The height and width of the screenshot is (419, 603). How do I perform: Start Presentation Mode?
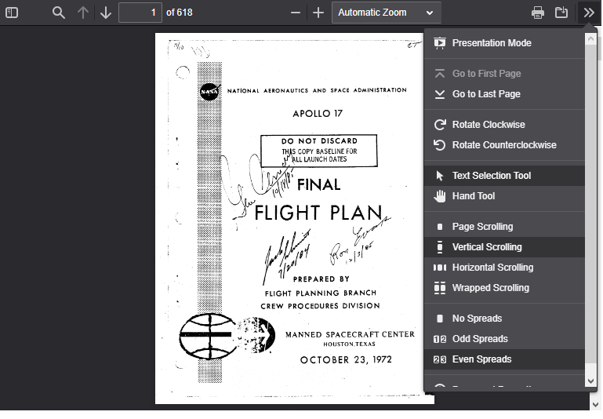pyautogui.click(x=504, y=43)
